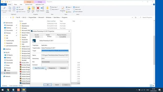Click the Paste icon in ribbon

[x=14, y=8]
